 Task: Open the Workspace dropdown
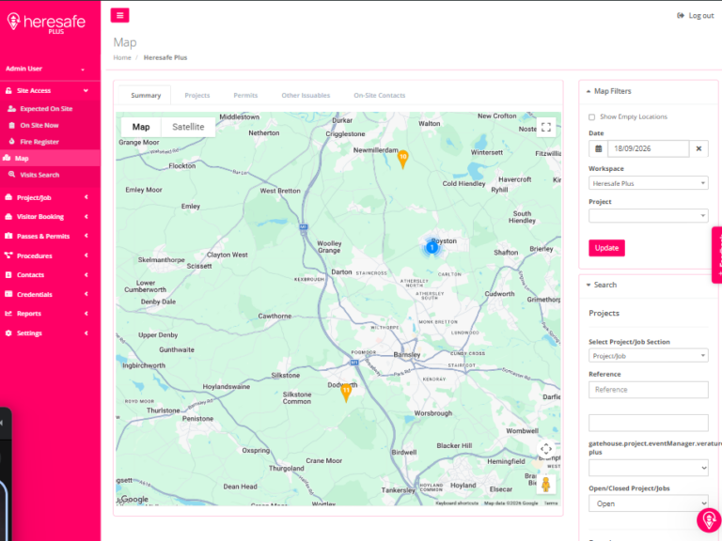[x=649, y=183]
